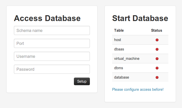182x108 pixels.
Task: Click the database row's red status dot
Action: (157, 77)
